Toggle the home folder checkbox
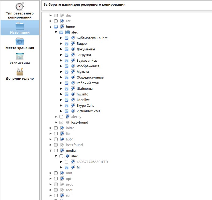The height and width of the screenshot is (200, 212). point(56,27)
